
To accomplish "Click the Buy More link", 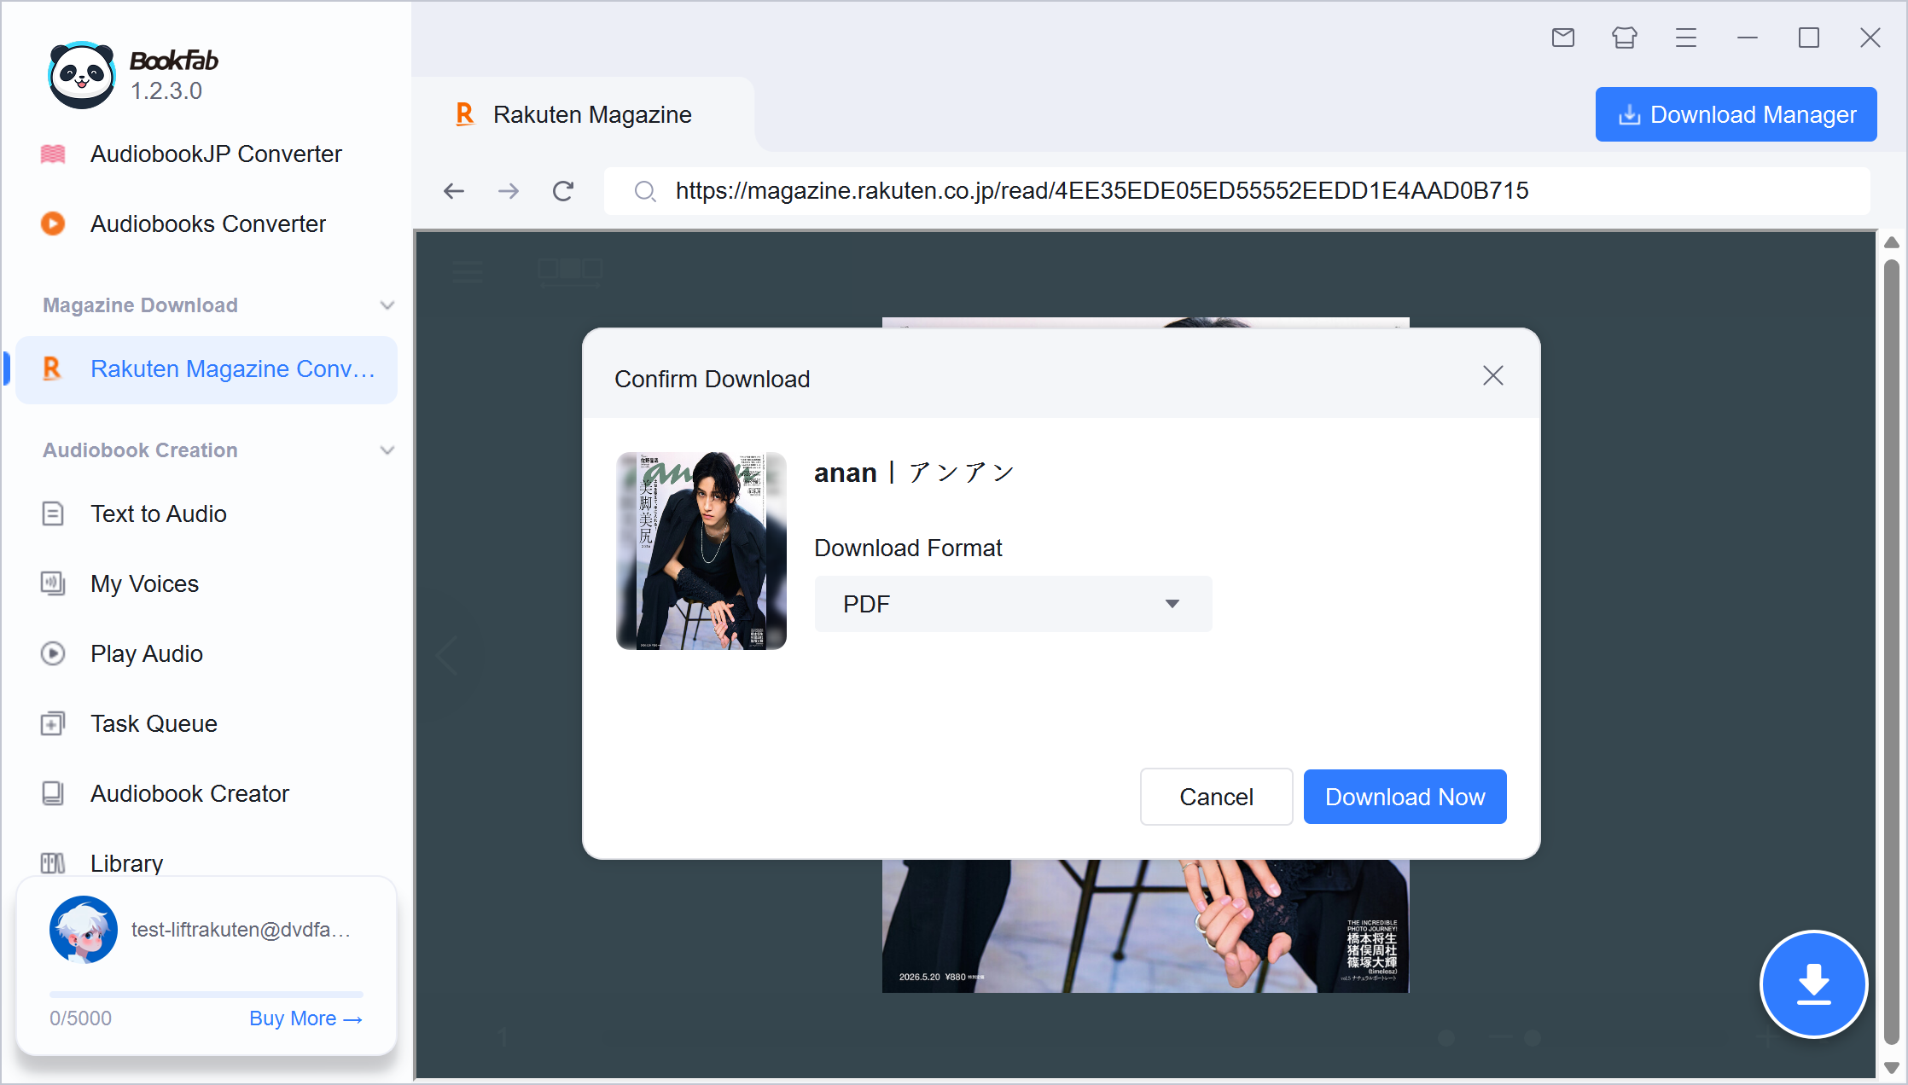I will pos(306,1018).
